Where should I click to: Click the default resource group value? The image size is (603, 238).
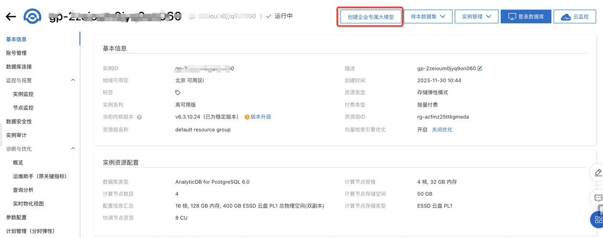[203, 129]
